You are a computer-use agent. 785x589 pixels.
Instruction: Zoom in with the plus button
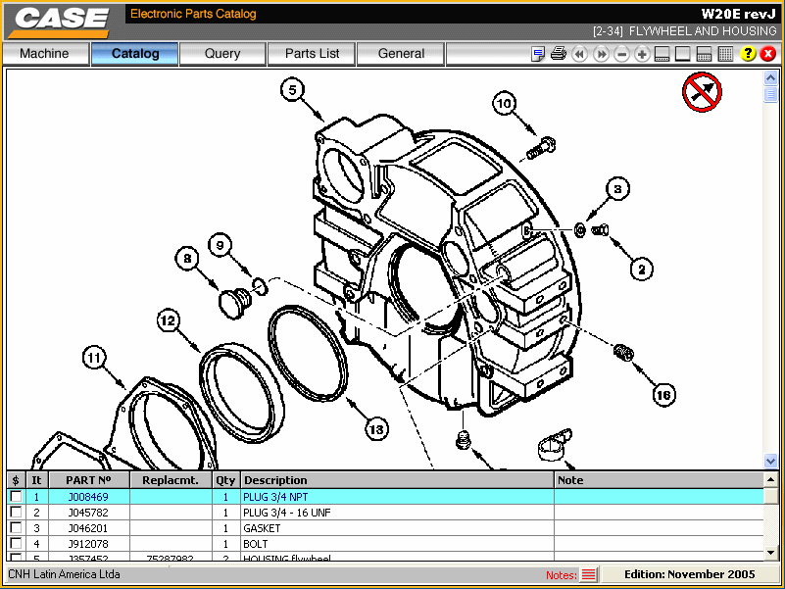(642, 54)
